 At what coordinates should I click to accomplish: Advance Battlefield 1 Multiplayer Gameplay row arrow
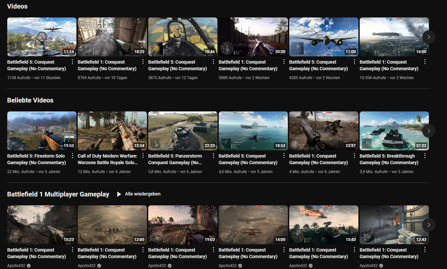pos(429,225)
